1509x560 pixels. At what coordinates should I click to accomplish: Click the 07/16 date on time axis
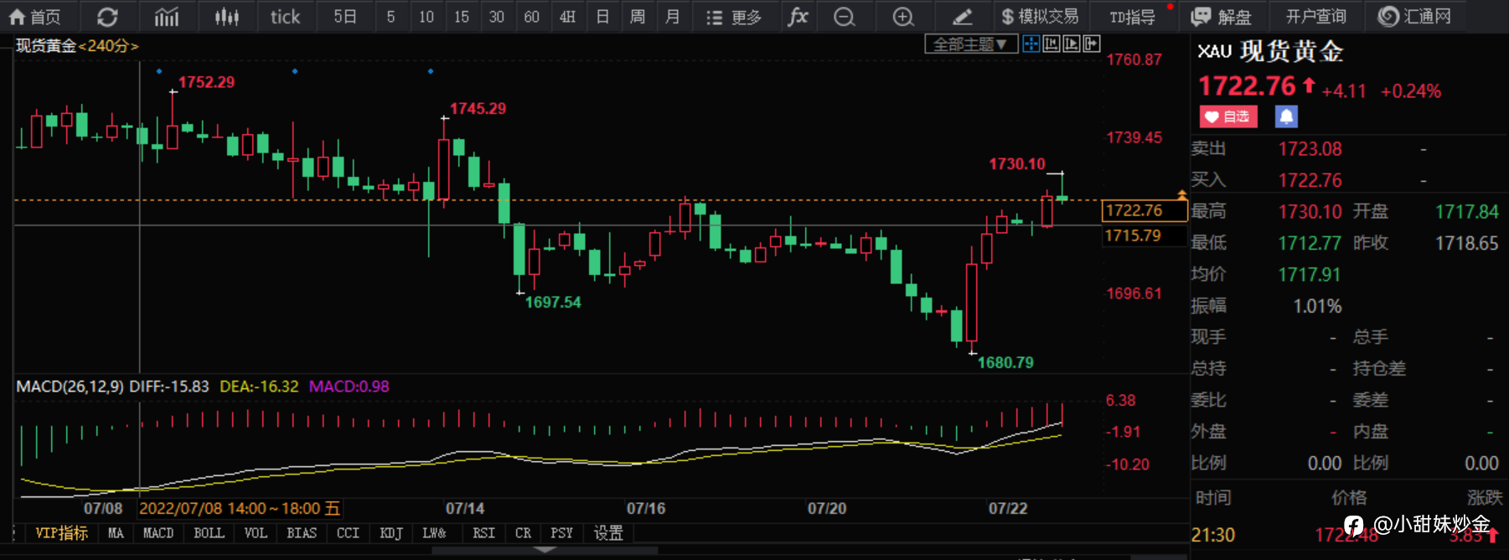click(x=646, y=508)
